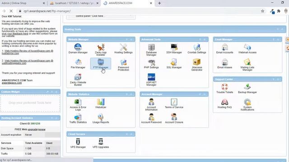
Task: Click the address bar URL
Action: [x=47, y=11]
